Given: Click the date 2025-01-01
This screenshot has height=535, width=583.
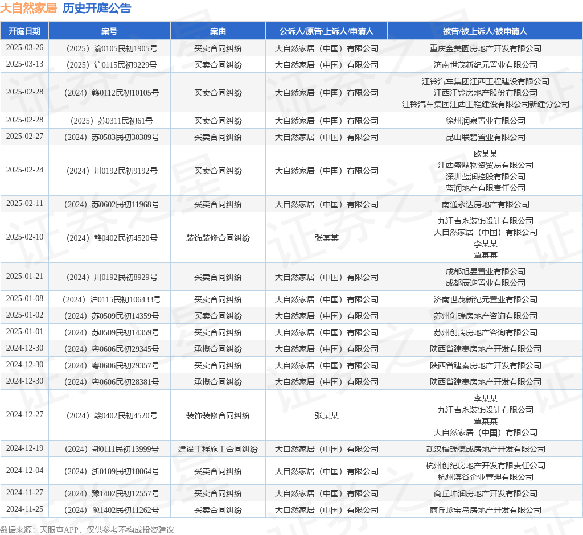Looking at the screenshot, I should [24, 332].
